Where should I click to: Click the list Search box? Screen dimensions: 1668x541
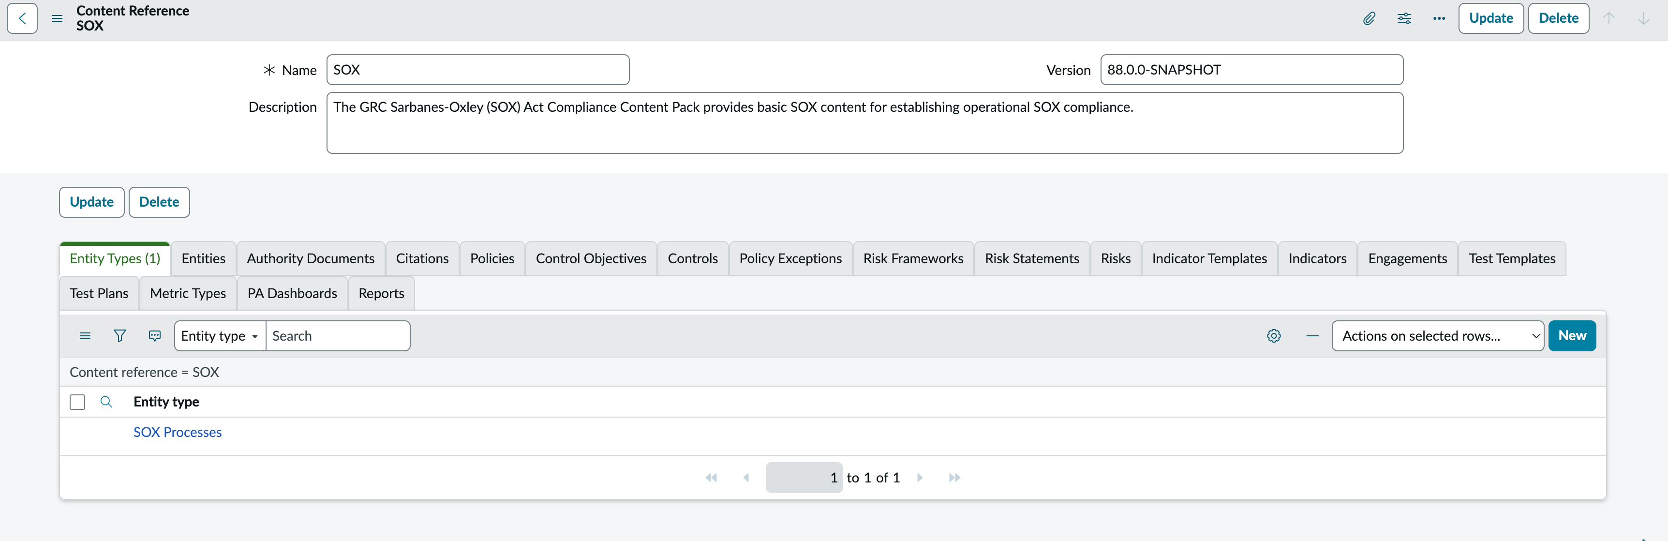[338, 336]
